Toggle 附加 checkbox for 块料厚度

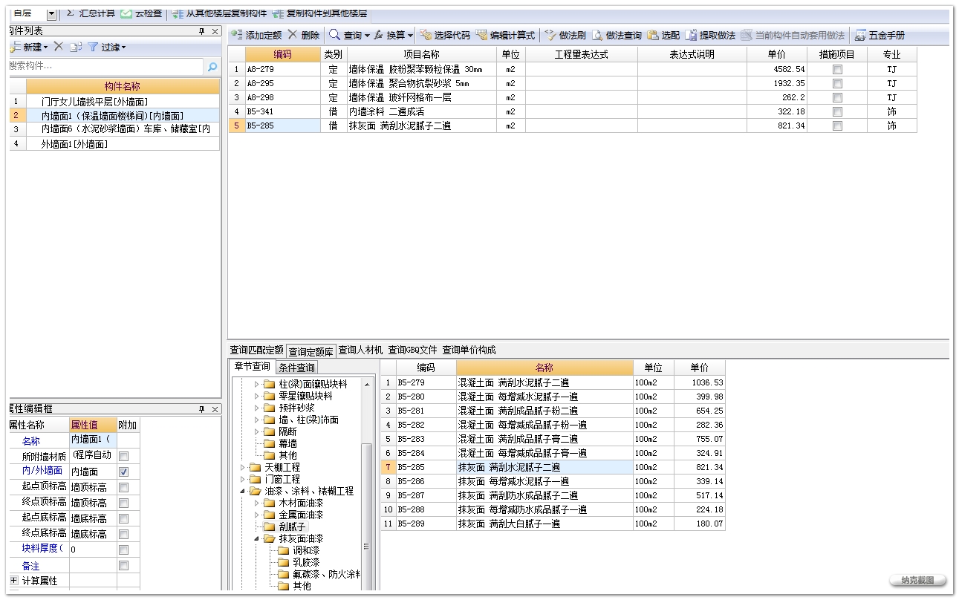point(124,550)
